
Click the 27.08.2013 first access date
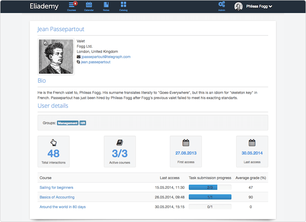[x=186, y=153]
